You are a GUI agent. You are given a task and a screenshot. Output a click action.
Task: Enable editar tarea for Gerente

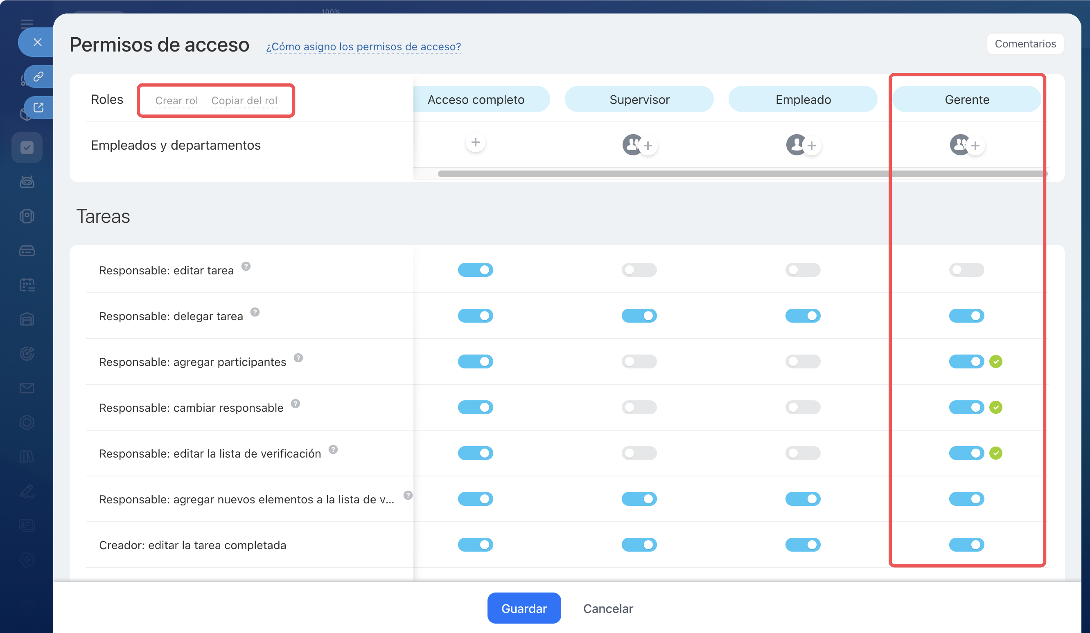(966, 270)
